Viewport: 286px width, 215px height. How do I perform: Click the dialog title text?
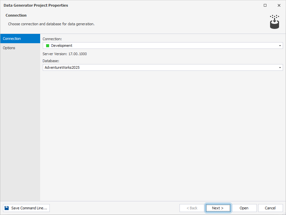[36, 5]
